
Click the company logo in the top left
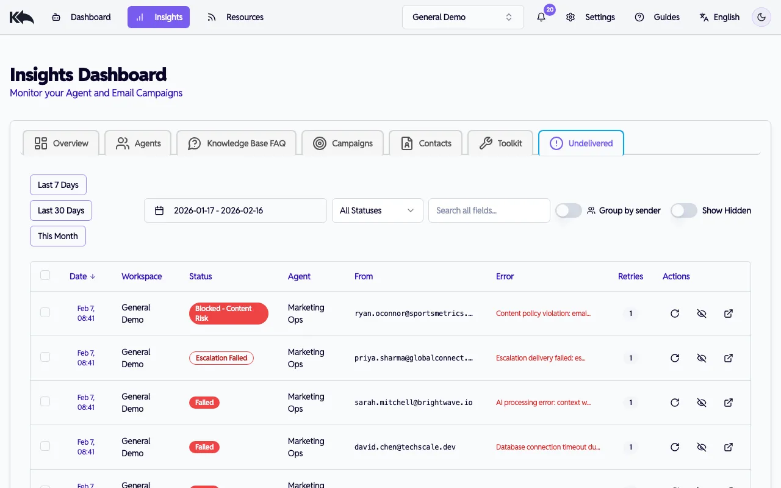tap(21, 16)
